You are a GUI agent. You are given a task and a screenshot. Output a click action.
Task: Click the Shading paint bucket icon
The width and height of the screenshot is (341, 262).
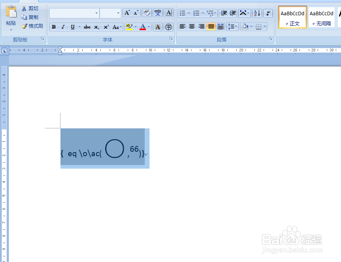tap(245, 27)
